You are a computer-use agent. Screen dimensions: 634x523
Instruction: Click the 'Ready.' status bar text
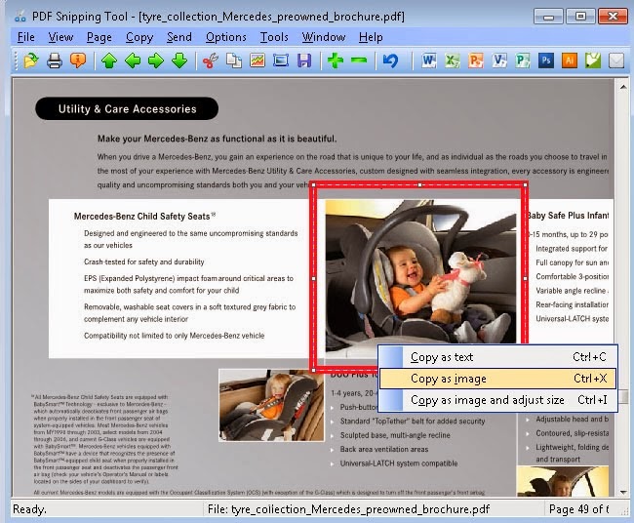click(x=29, y=508)
